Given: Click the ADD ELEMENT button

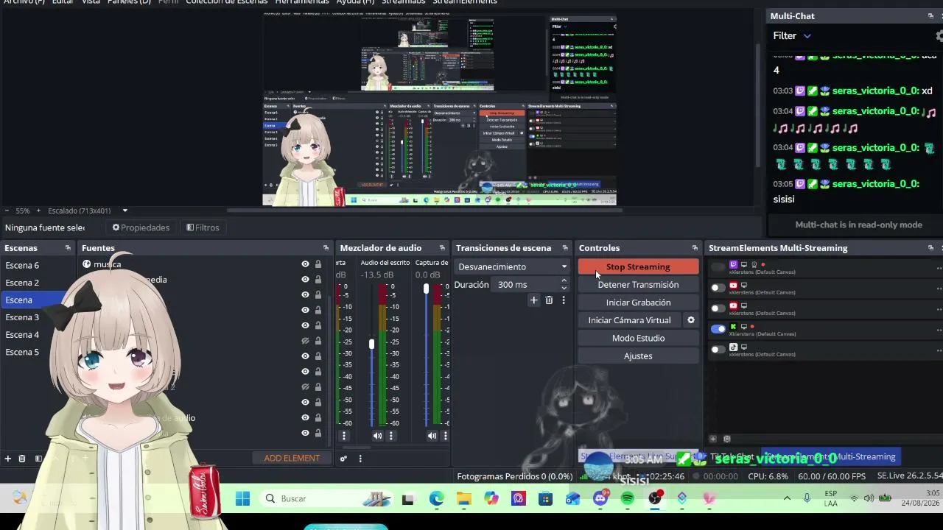Looking at the screenshot, I should pos(292,458).
